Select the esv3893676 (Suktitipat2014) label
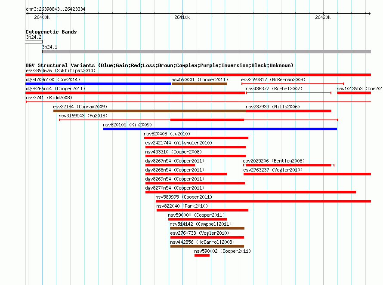The height and width of the screenshot is (285, 383). pyautogui.click(x=61, y=70)
